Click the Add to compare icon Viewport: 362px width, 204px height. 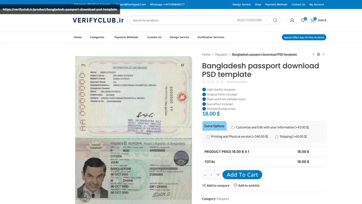point(204,185)
